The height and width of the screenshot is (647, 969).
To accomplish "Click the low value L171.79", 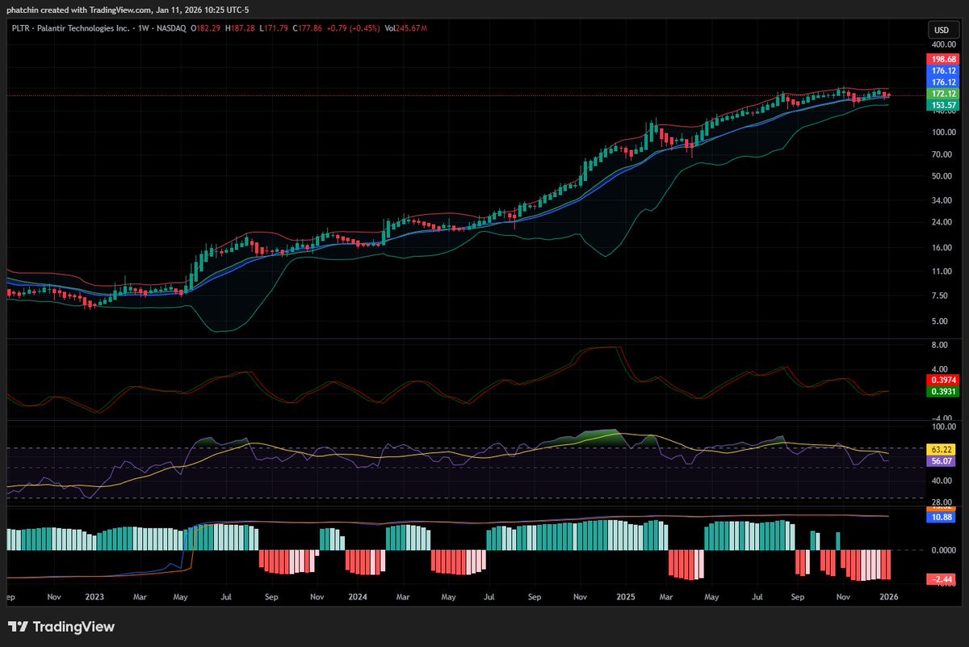I will click(x=273, y=28).
